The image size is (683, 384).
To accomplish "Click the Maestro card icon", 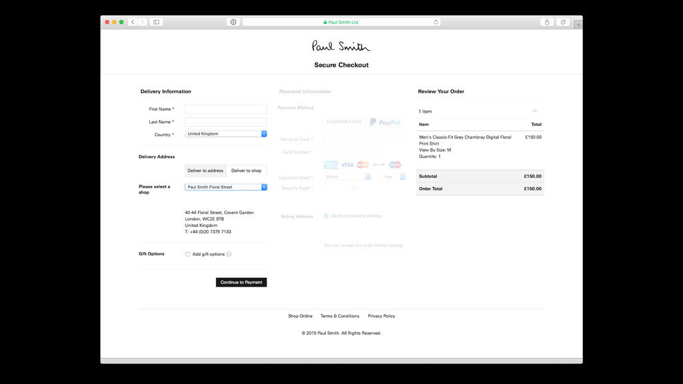I will pos(395,165).
